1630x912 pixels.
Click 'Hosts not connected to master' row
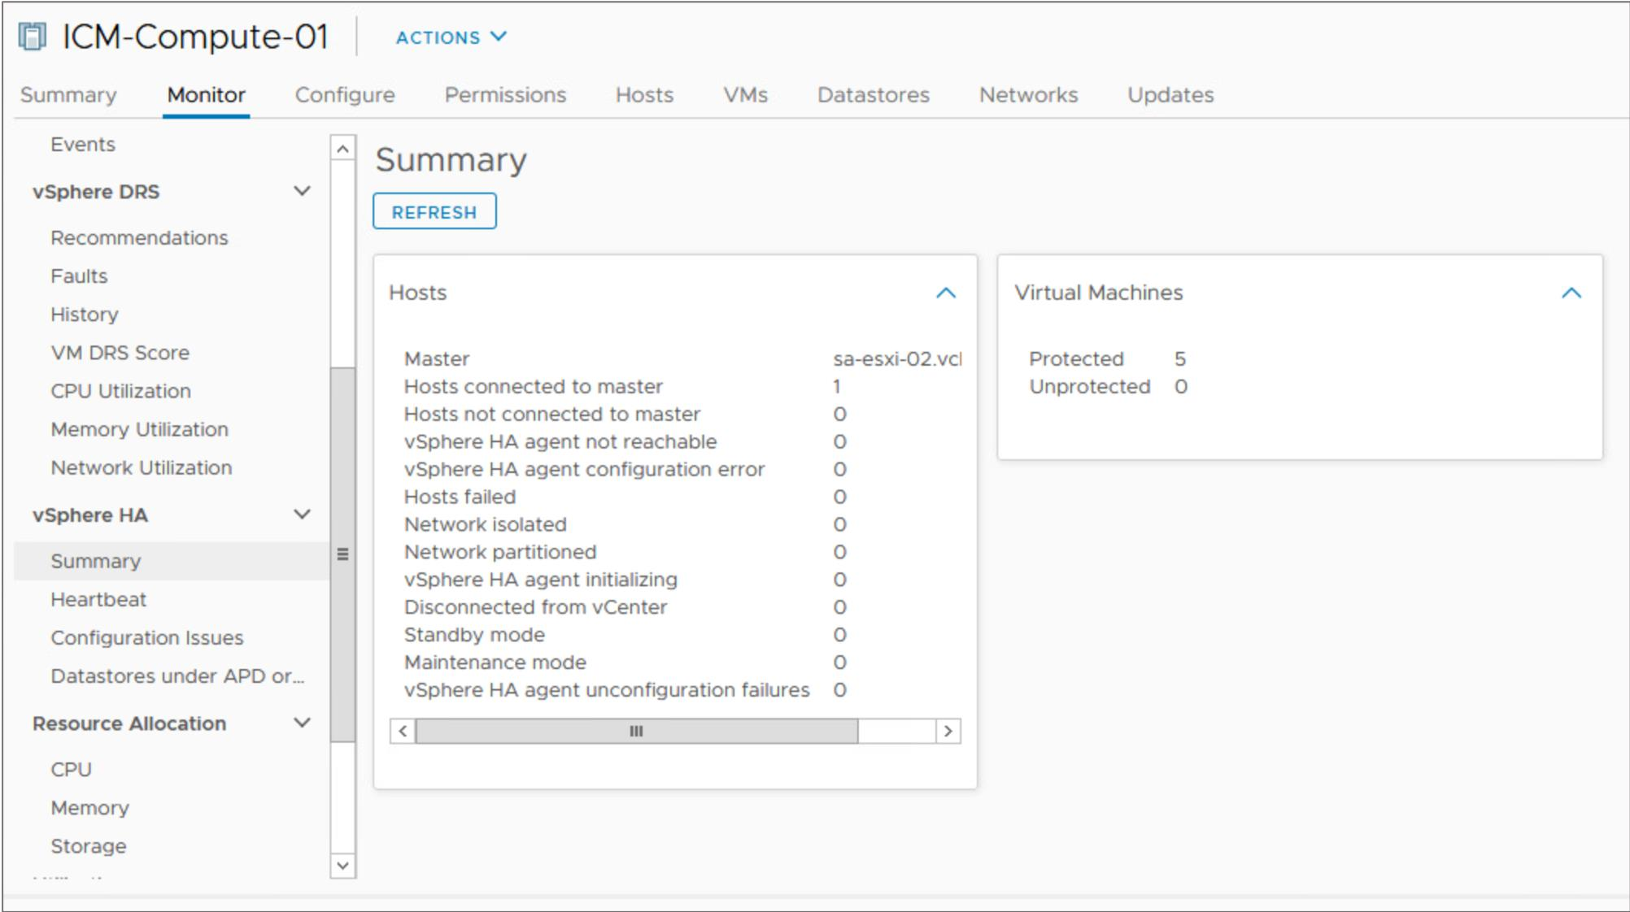tap(682, 415)
